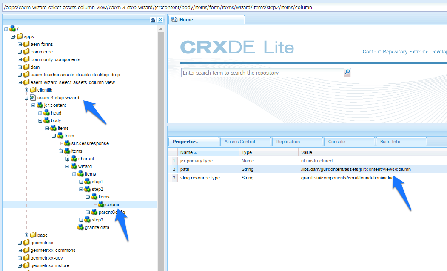Select the Home tab
The width and height of the screenshot is (447, 271).
tap(206, 20)
